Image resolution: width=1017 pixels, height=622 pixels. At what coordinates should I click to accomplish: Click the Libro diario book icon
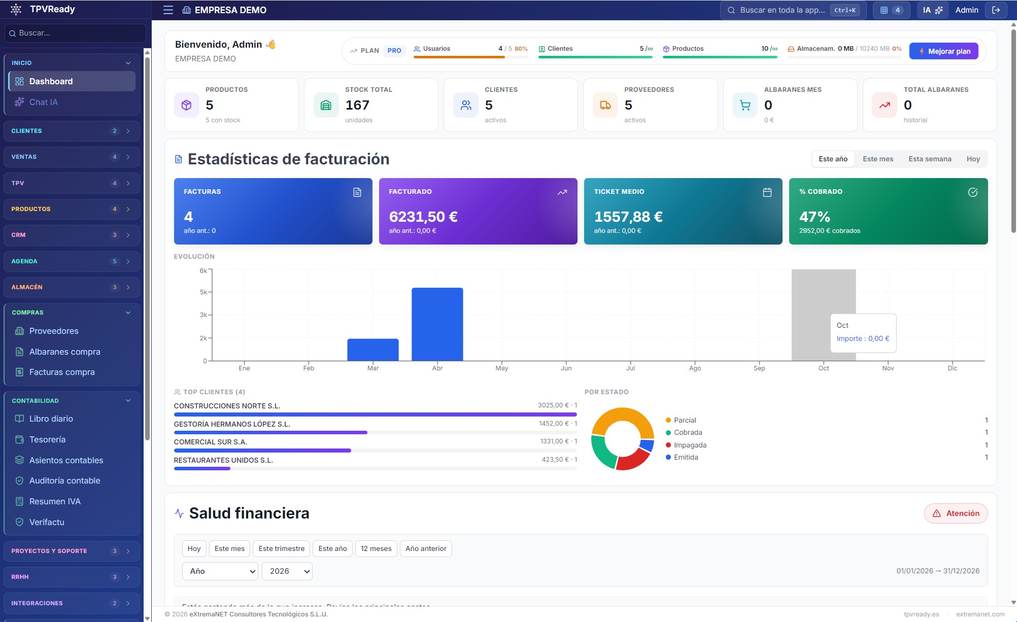click(x=19, y=419)
